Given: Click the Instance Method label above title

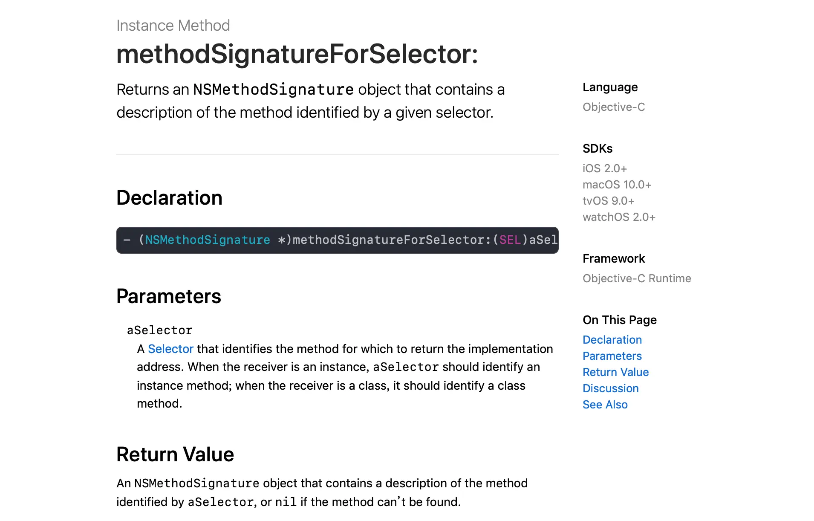Looking at the screenshot, I should 173,26.
